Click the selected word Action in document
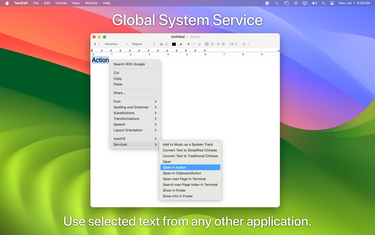Viewport: 375px width, 235px height. (100, 60)
